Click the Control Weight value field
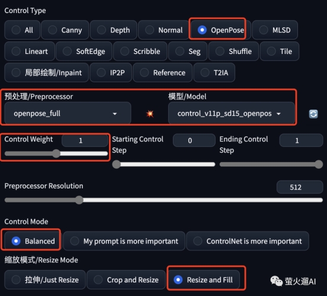The image size is (327, 296). [85, 140]
